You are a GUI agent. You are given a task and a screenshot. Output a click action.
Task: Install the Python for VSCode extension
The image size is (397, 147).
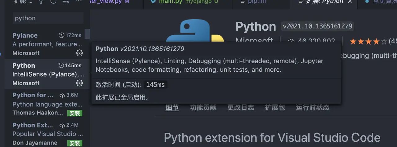click(74, 113)
